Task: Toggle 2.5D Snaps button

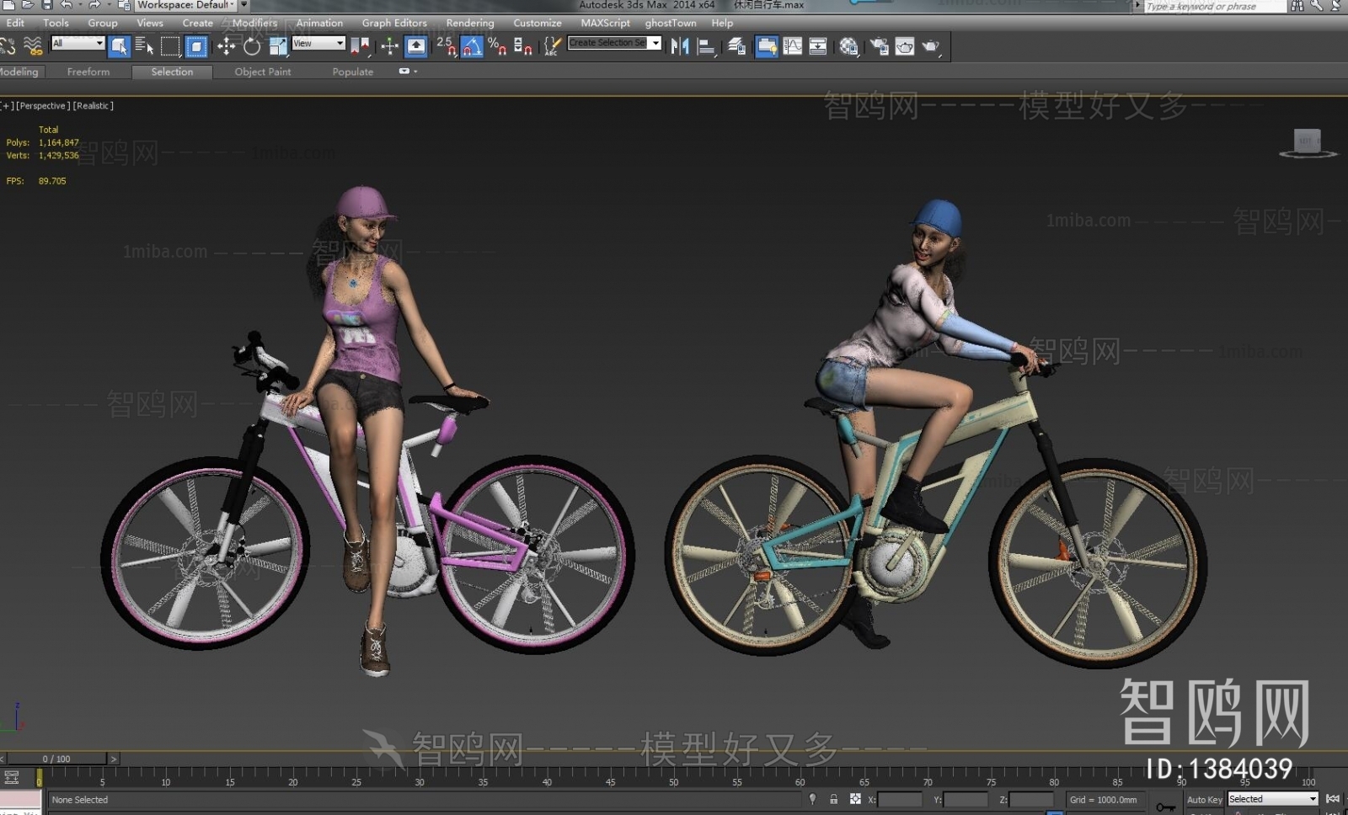Action: pyautogui.click(x=446, y=46)
